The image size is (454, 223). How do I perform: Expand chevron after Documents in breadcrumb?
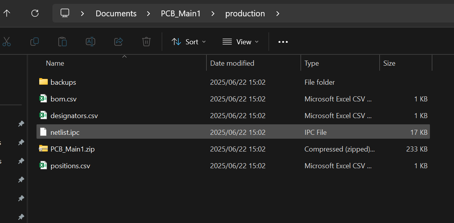149,13
